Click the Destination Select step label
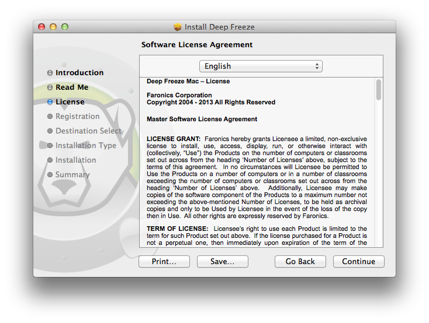This screenshot has height=323, width=429. [88, 131]
